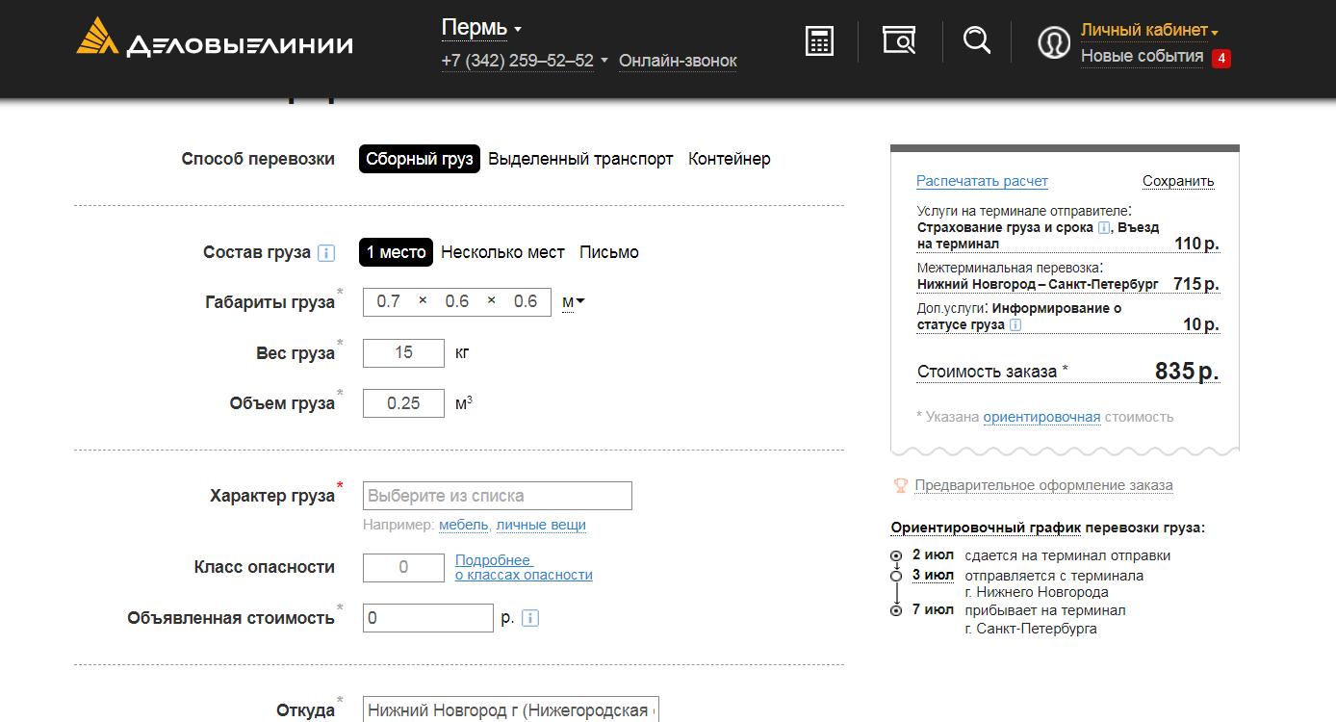Click info icon beside Объявленная стоимость field
The height and width of the screenshot is (722, 1336).
pyautogui.click(x=529, y=618)
